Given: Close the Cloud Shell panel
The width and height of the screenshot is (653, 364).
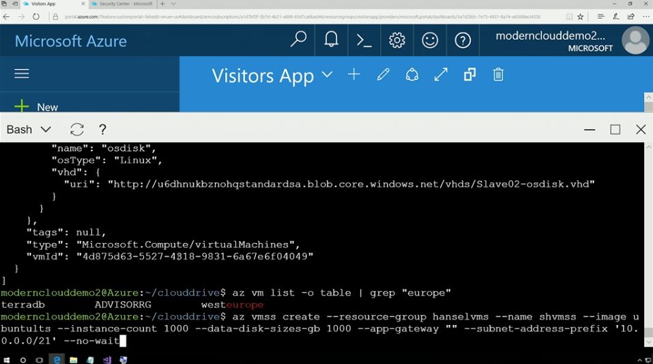Looking at the screenshot, I should point(641,130).
